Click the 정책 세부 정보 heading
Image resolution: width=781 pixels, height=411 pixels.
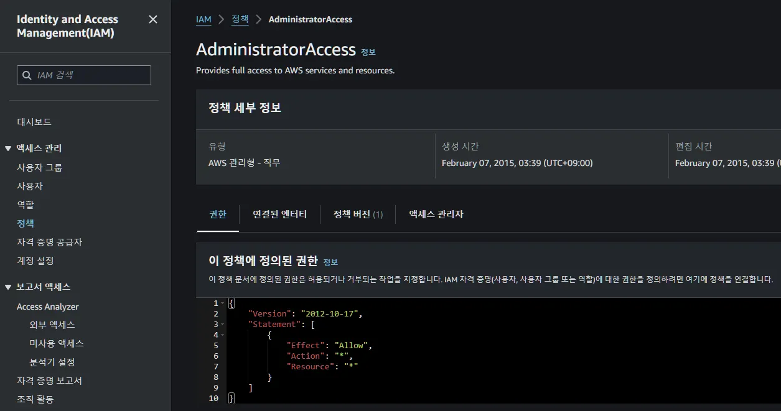coord(245,108)
